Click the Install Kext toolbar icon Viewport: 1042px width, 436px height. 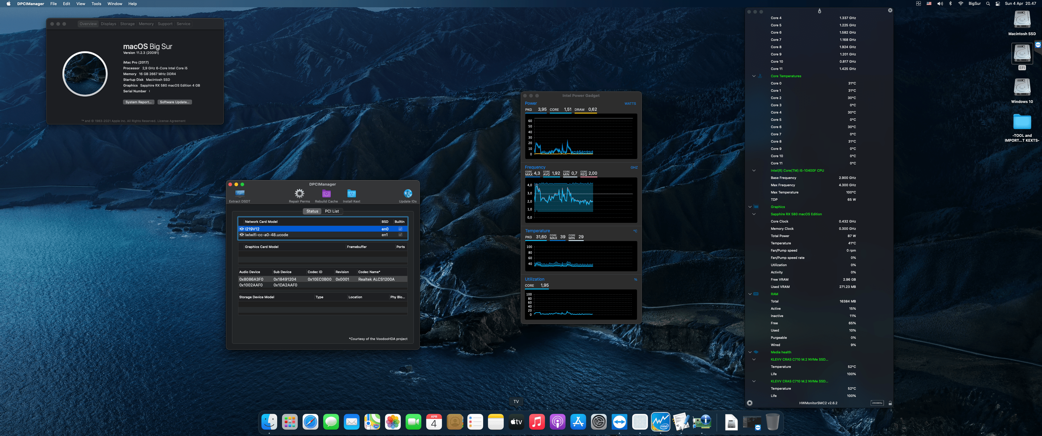(351, 193)
